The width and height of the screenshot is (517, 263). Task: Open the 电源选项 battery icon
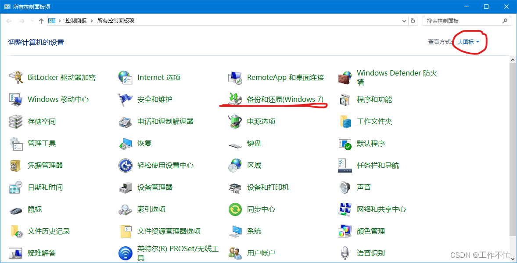point(235,122)
